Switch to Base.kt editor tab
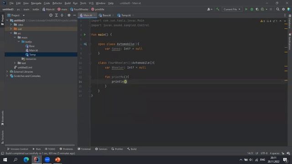The image size is (292, 164). (x=106, y=15)
